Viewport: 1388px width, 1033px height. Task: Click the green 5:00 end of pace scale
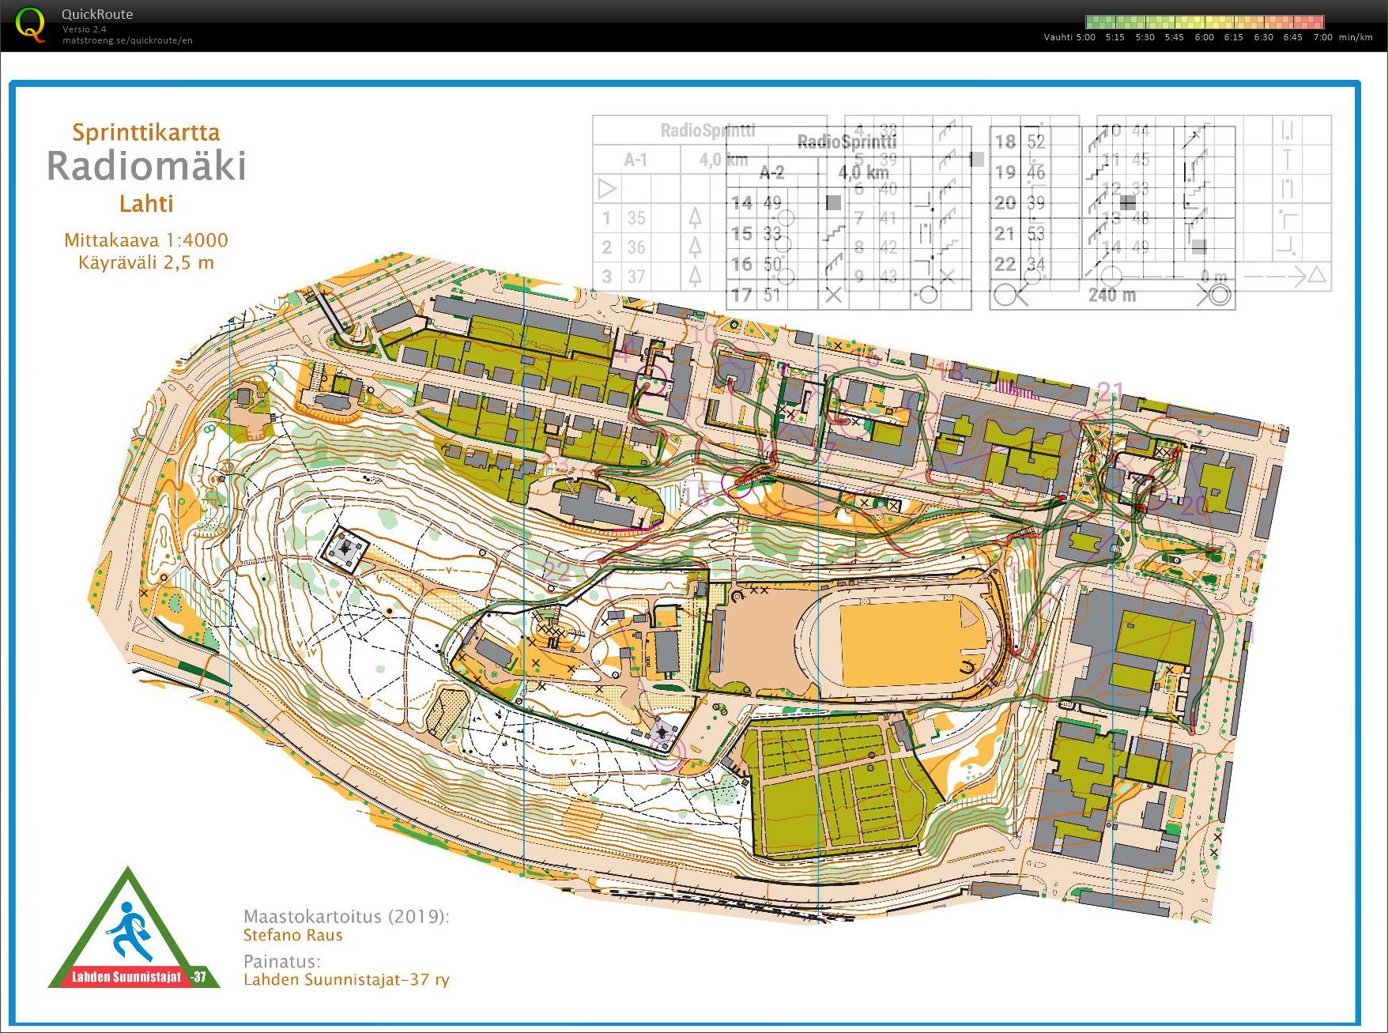(x=1092, y=22)
